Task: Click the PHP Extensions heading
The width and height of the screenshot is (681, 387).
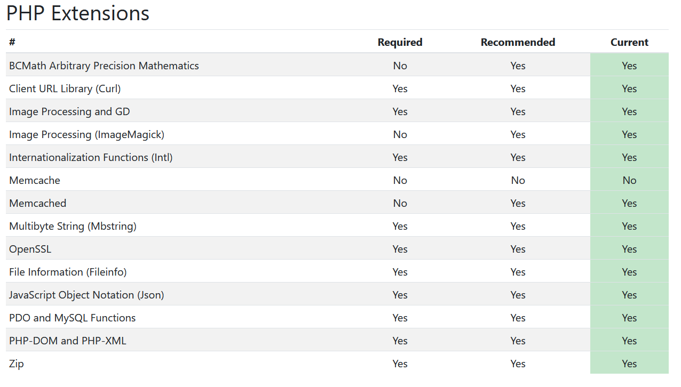Action: pos(78,14)
